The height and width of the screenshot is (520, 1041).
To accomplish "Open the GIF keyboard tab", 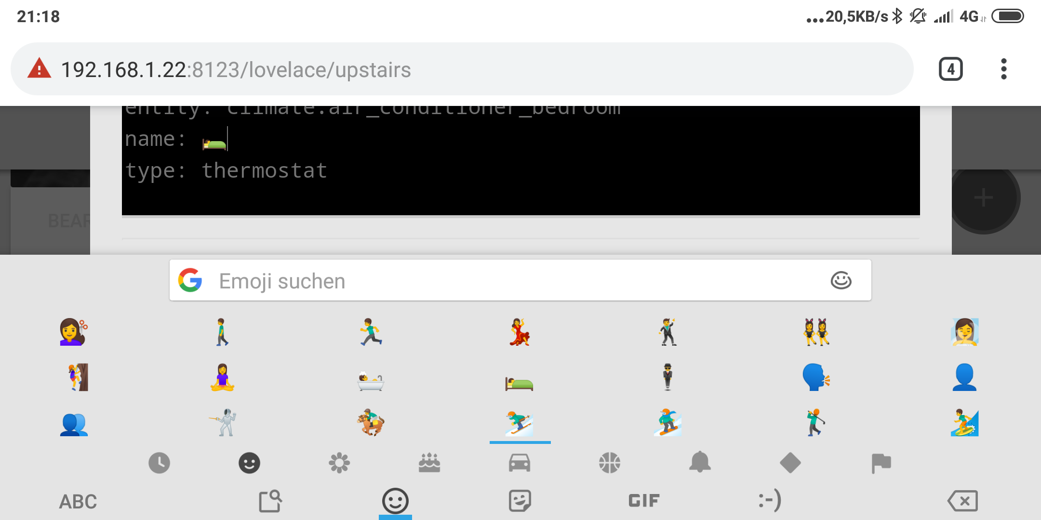I will [644, 501].
